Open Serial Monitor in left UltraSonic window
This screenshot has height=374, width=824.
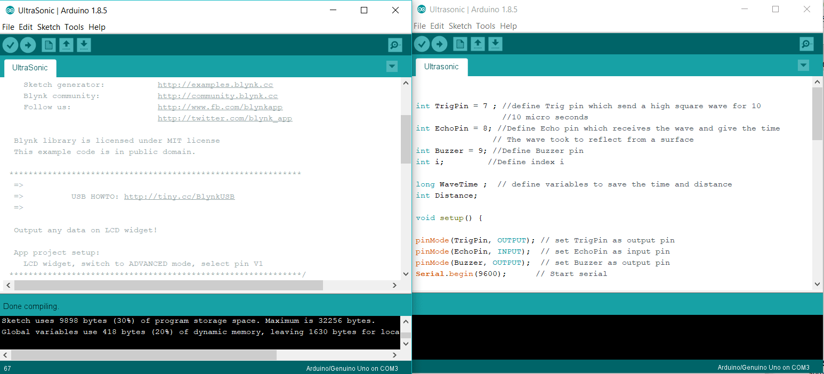point(395,45)
